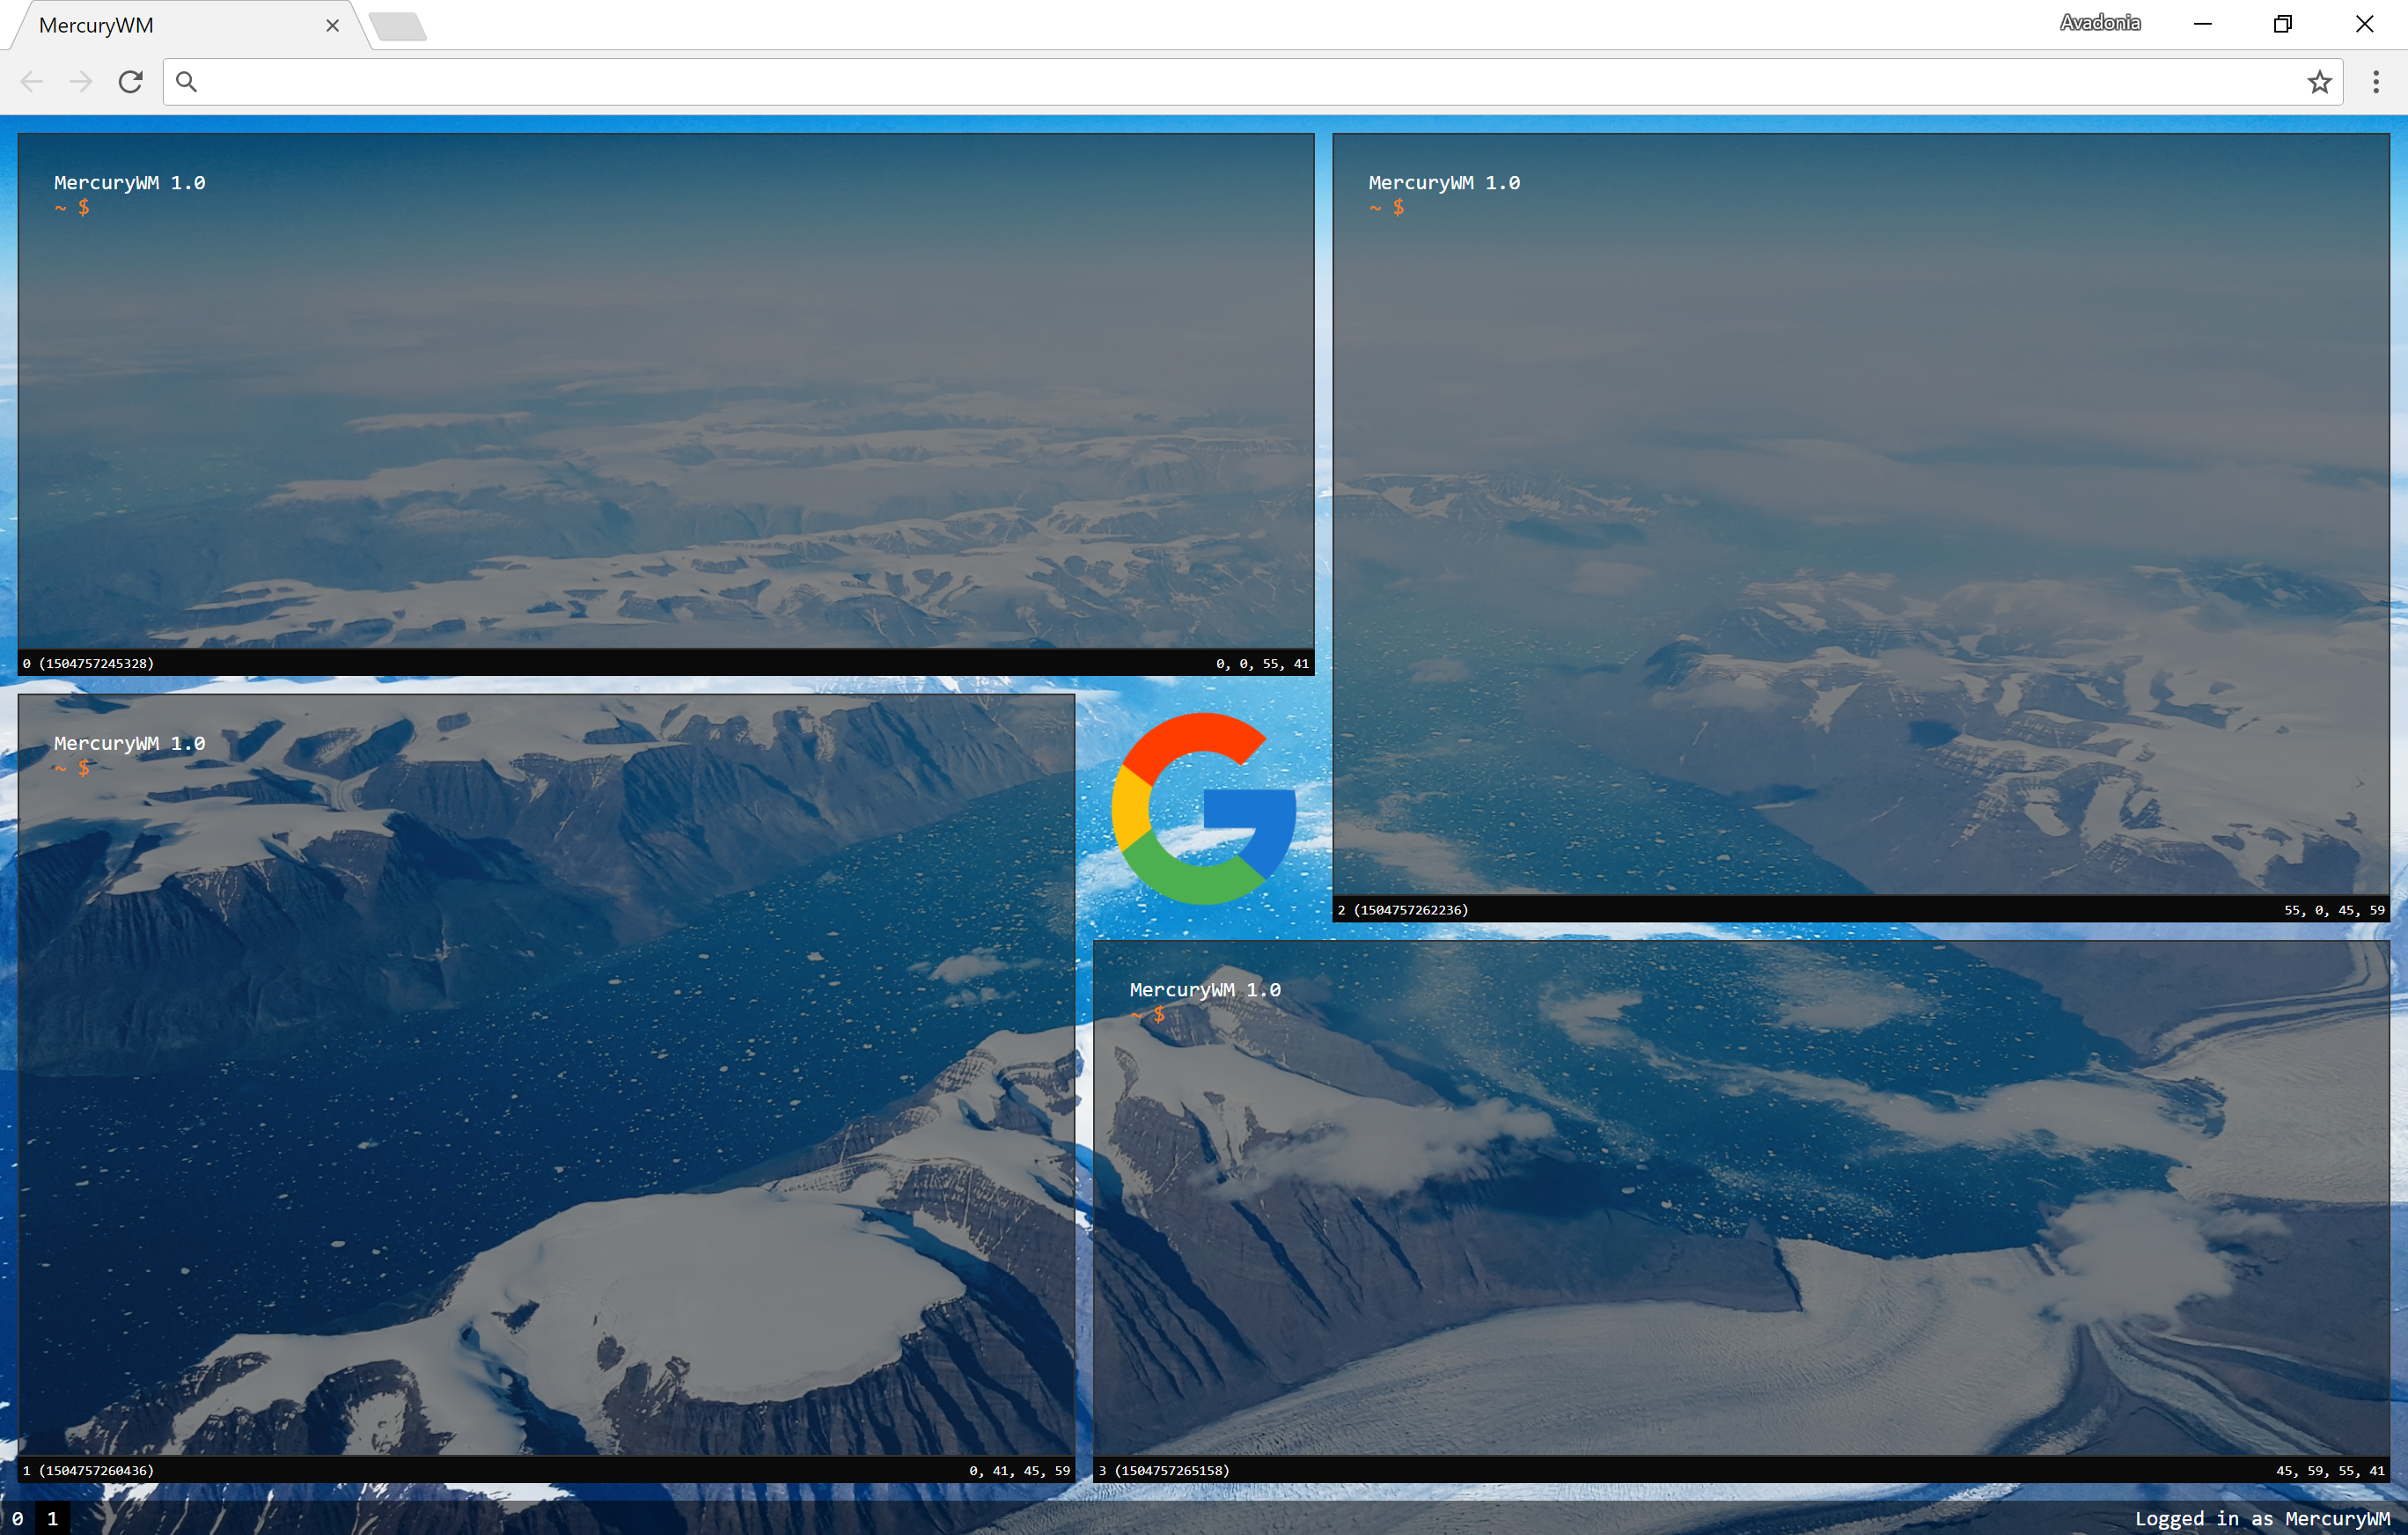
Task: Click window 1 status bar label
Action: tap(88, 1470)
